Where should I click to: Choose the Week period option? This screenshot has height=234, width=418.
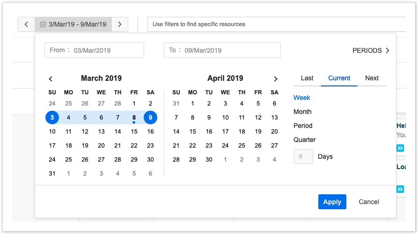302,98
